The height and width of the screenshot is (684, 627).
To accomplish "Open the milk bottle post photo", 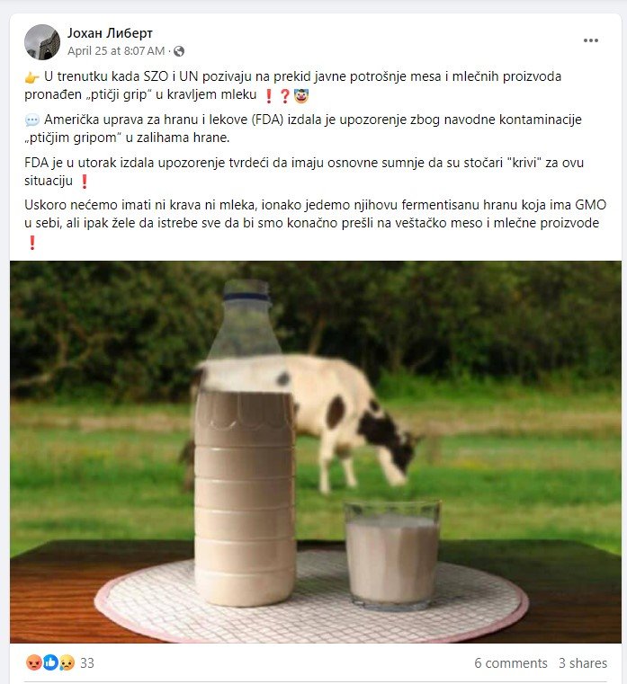I will pyautogui.click(x=316, y=452).
